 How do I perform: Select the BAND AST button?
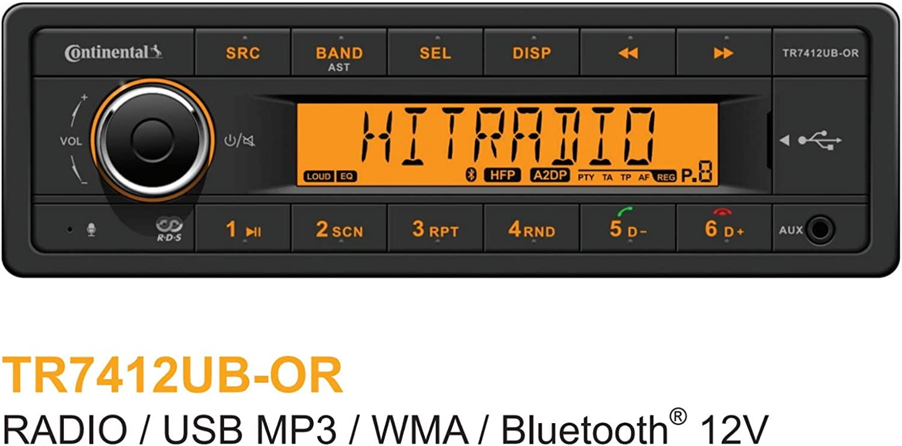click(x=339, y=53)
